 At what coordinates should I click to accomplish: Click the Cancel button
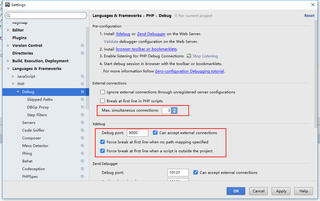click(x=258, y=191)
